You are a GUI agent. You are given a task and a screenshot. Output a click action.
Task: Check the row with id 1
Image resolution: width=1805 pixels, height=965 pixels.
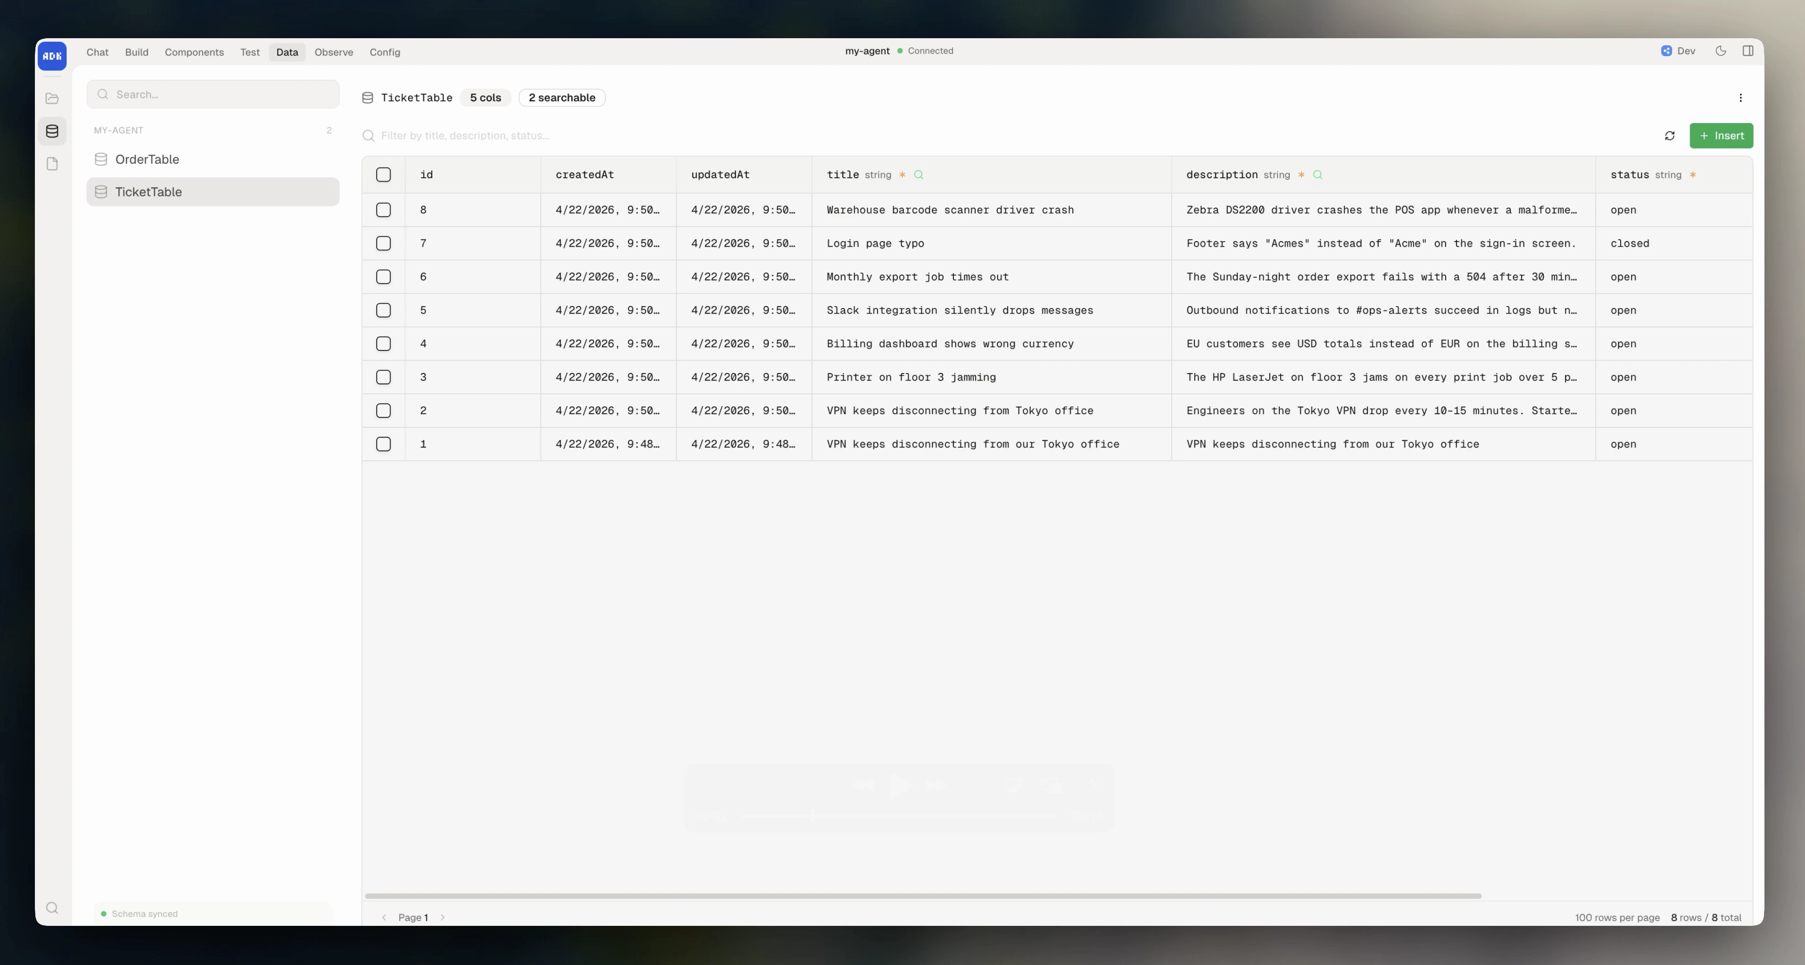point(383,444)
